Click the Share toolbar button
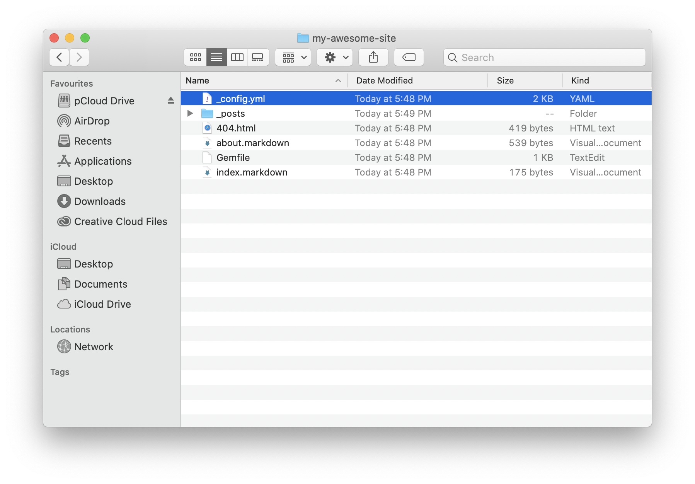Screen dimensions: 695x484 coord(373,58)
